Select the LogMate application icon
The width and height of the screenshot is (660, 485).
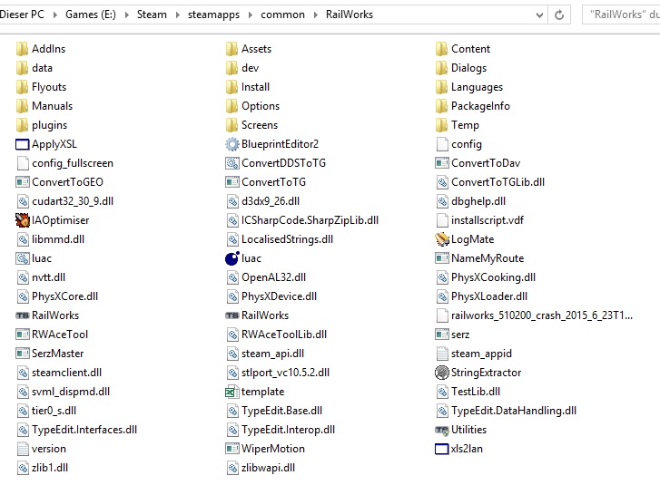pyautogui.click(x=442, y=239)
